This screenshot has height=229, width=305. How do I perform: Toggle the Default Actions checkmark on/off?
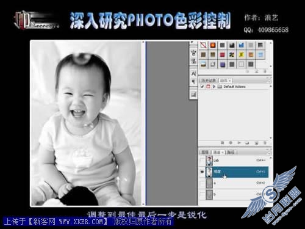(202, 87)
